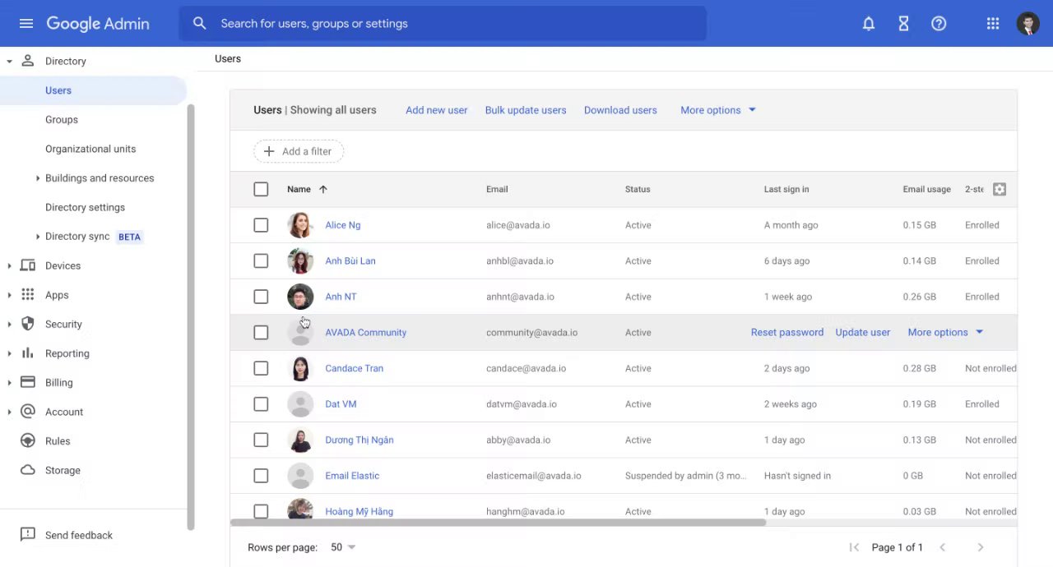
Task: Select Anh NT's checkbox
Action: click(x=261, y=297)
